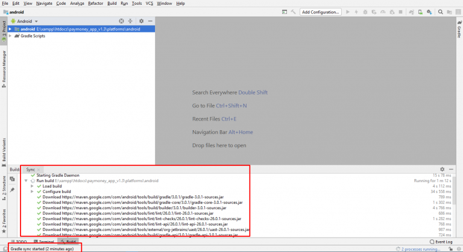Expand the Gradle Scripts tree node

click(x=10, y=36)
